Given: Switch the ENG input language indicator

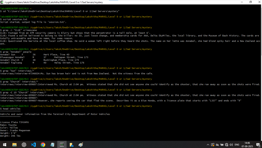Looking at the screenshot, I should tap(237, 145).
